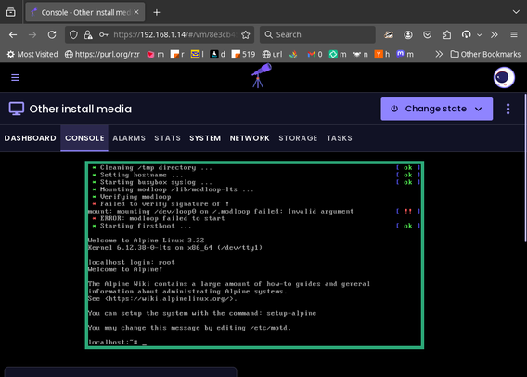Open the hamburger side menu in Xen Orchestra
The height and width of the screenshot is (377, 527).
coord(15,78)
